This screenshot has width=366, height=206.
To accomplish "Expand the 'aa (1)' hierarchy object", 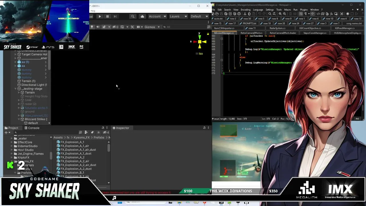I will [x=15, y=62].
